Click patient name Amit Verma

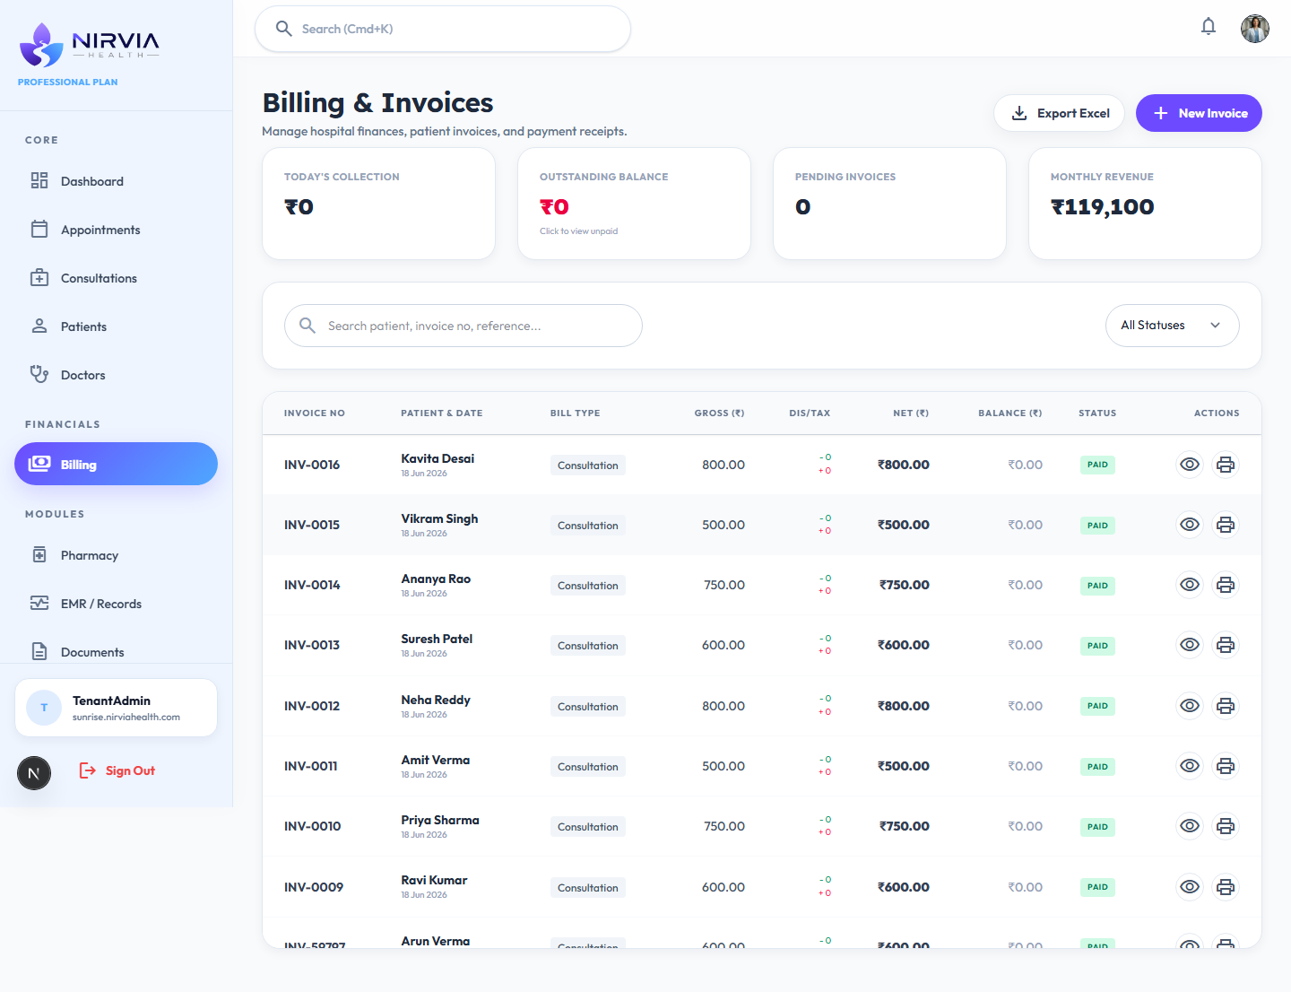[436, 760]
